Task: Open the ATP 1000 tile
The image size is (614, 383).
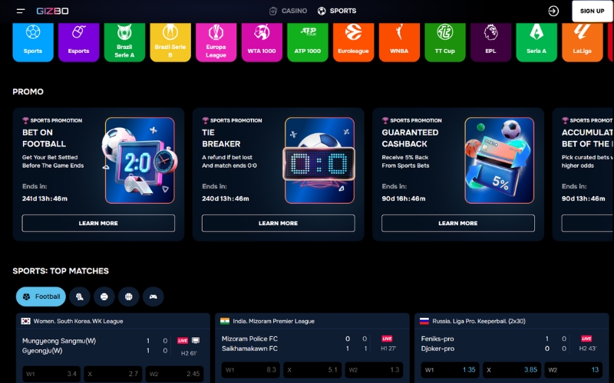Action: click(x=308, y=42)
